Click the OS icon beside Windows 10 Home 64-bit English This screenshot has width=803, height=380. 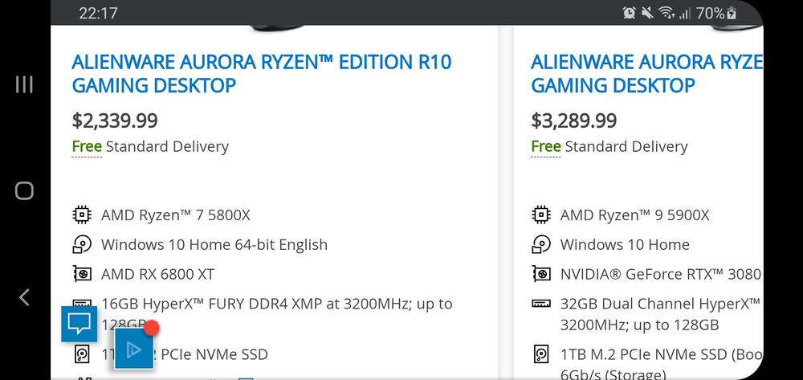click(x=82, y=244)
